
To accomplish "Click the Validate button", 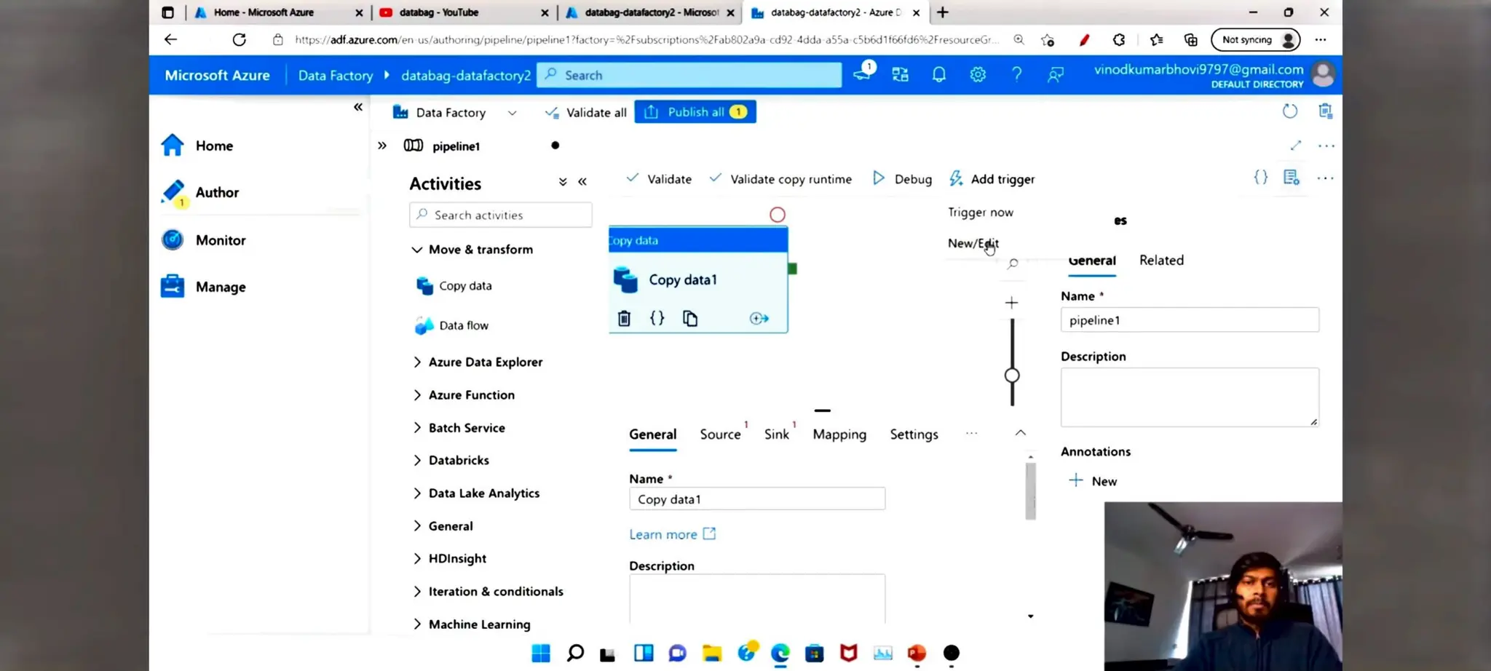I will pyautogui.click(x=659, y=179).
